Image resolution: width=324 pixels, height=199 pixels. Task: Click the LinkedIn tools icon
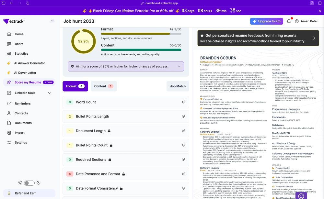tap(9, 93)
